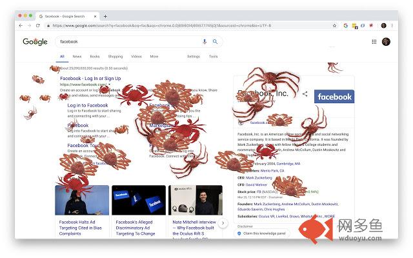Share the Facebook, Inc. knowledge panel
Screen dimensions: 413x258
click(305, 94)
